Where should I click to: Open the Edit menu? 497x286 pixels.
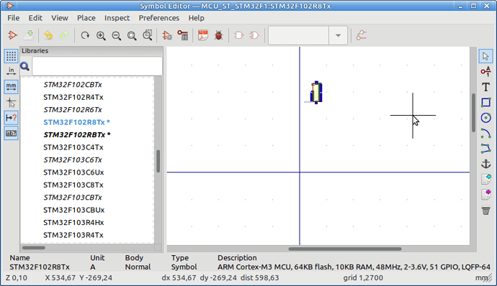pos(35,18)
